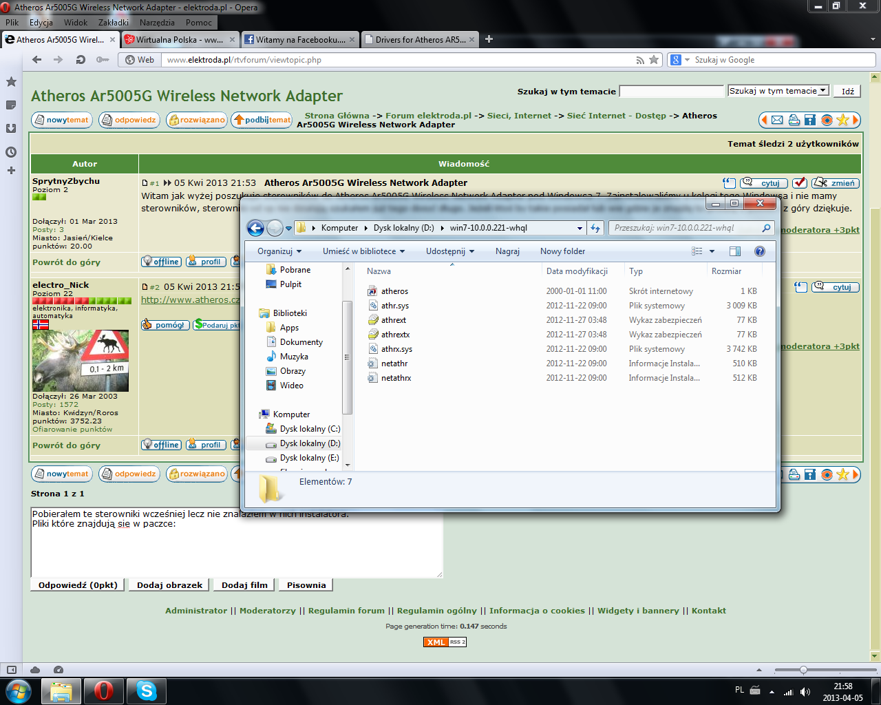Reload the page in Opera
The width and height of the screenshot is (881, 705).
coord(81,60)
